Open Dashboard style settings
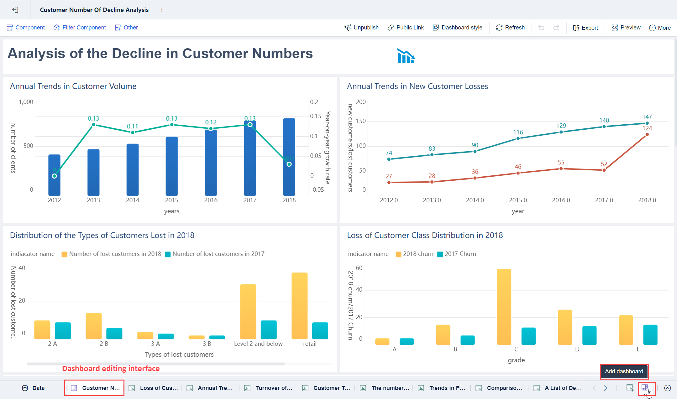 [458, 28]
